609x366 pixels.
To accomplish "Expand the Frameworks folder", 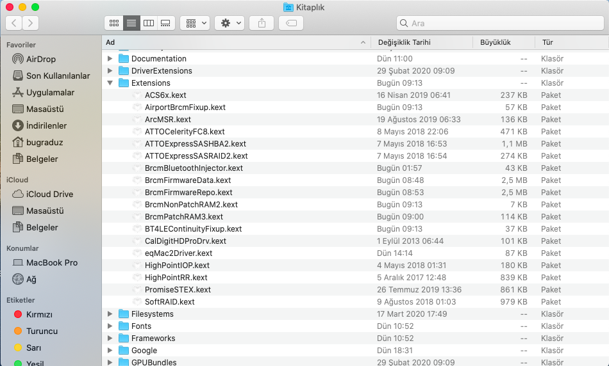I will 110,338.
